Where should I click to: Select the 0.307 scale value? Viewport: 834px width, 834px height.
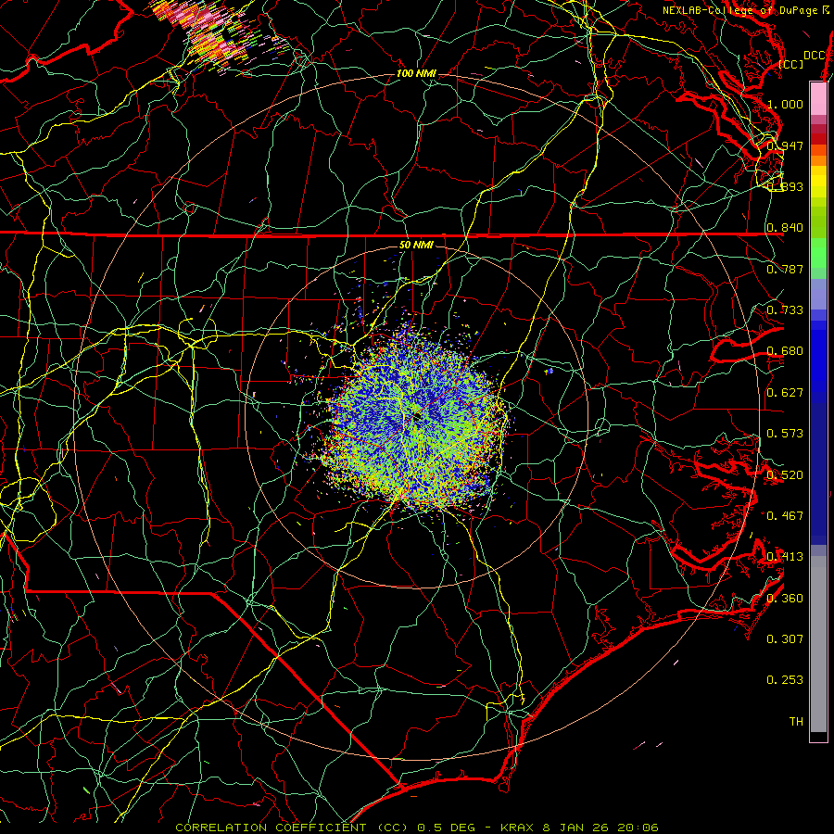[785, 639]
